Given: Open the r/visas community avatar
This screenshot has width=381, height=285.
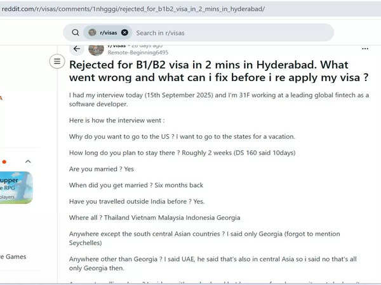Looking at the screenshot, I should pyautogui.click(x=97, y=49).
